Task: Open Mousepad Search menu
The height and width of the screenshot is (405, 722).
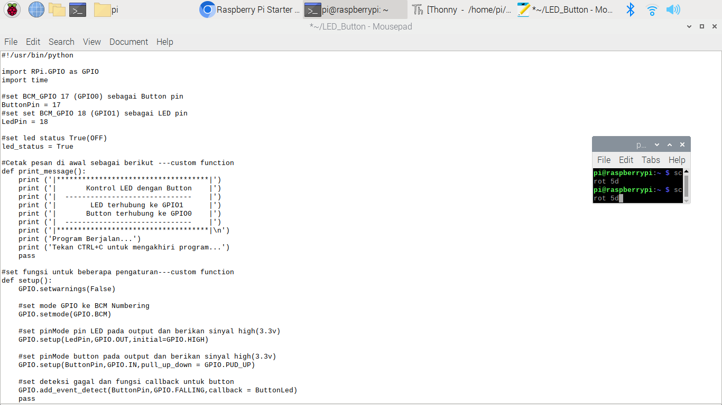Action: tap(61, 42)
